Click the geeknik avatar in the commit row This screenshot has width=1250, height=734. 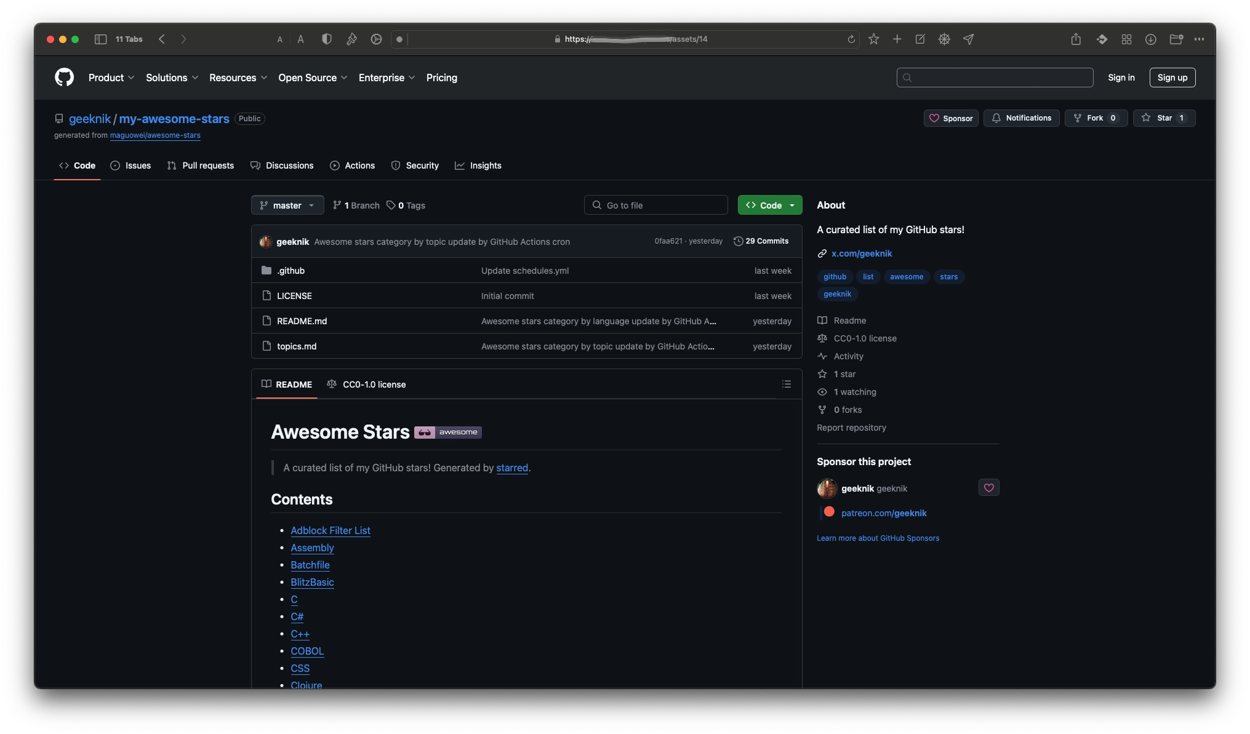(265, 241)
